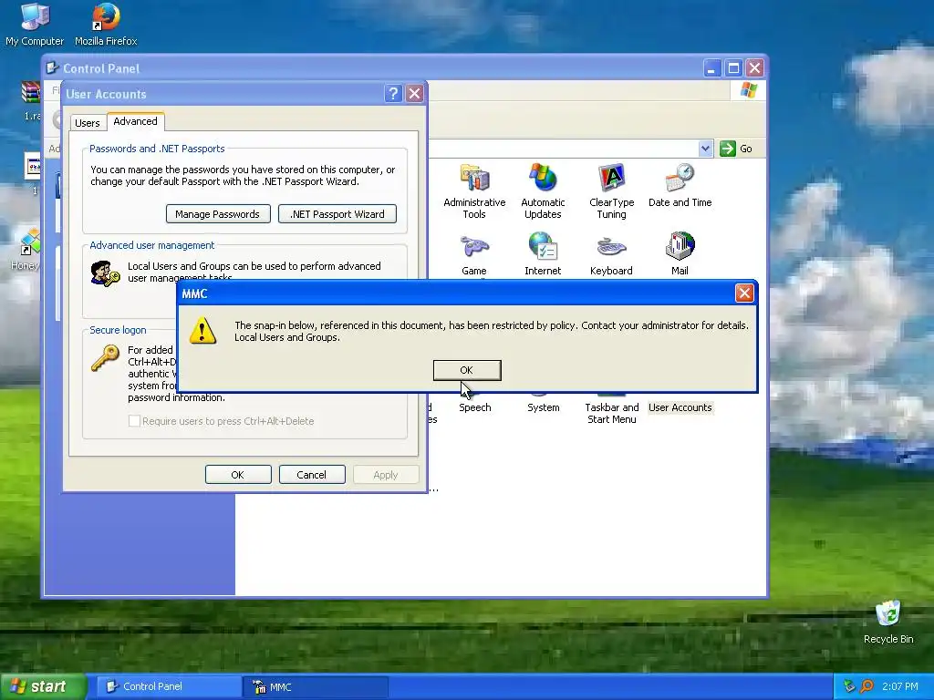Screen dimensions: 934x700
Task: Select the Keyboard icon
Action: [611, 254]
